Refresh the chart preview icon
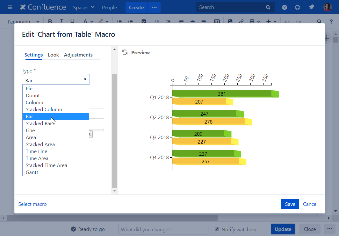 [125, 52]
